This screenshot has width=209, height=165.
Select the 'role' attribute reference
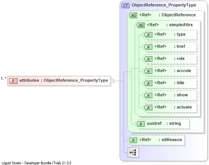pyautogui.click(x=169, y=59)
